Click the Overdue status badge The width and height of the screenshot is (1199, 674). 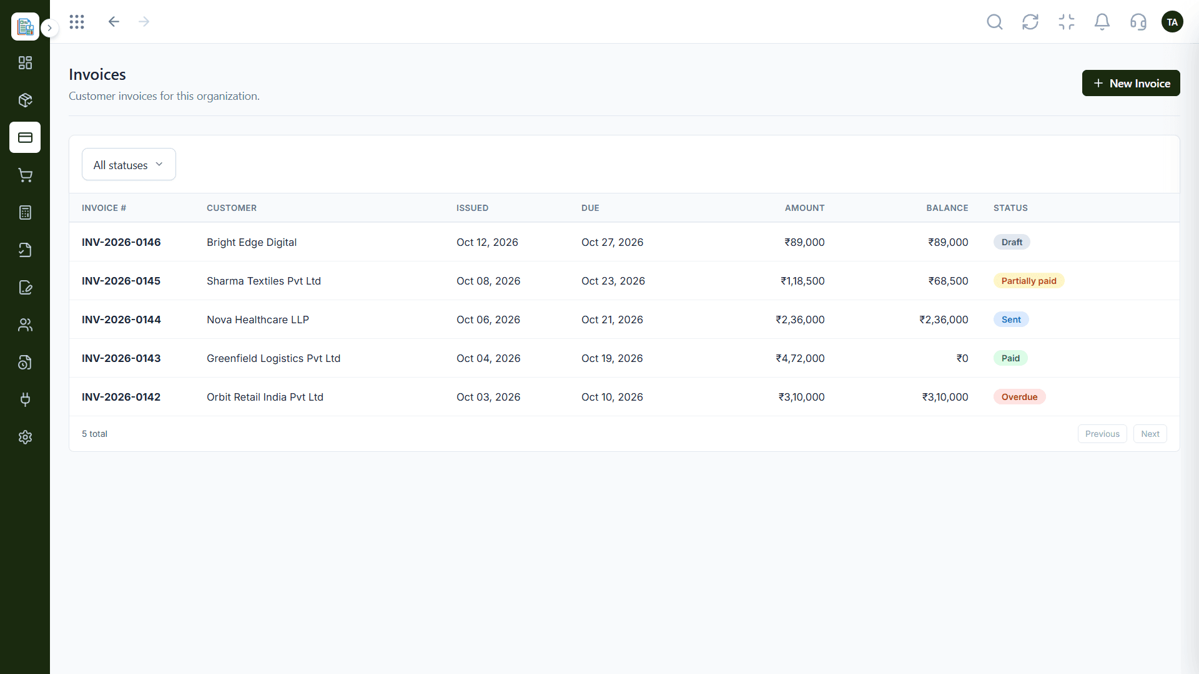click(1019, 397)
